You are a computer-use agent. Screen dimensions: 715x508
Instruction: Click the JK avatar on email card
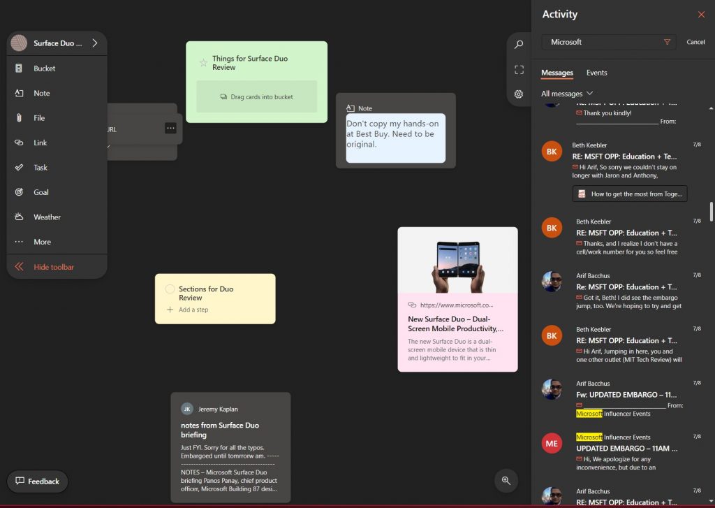point(187,409)
